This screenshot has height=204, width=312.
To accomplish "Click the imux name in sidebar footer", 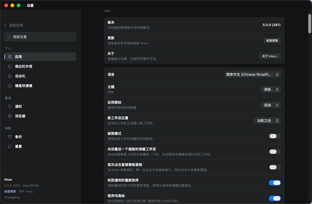I will click(x=8, y=179).
